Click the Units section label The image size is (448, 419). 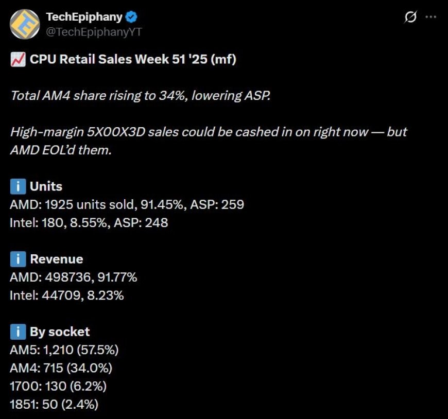pyautogui.click(x=45, y=186)
